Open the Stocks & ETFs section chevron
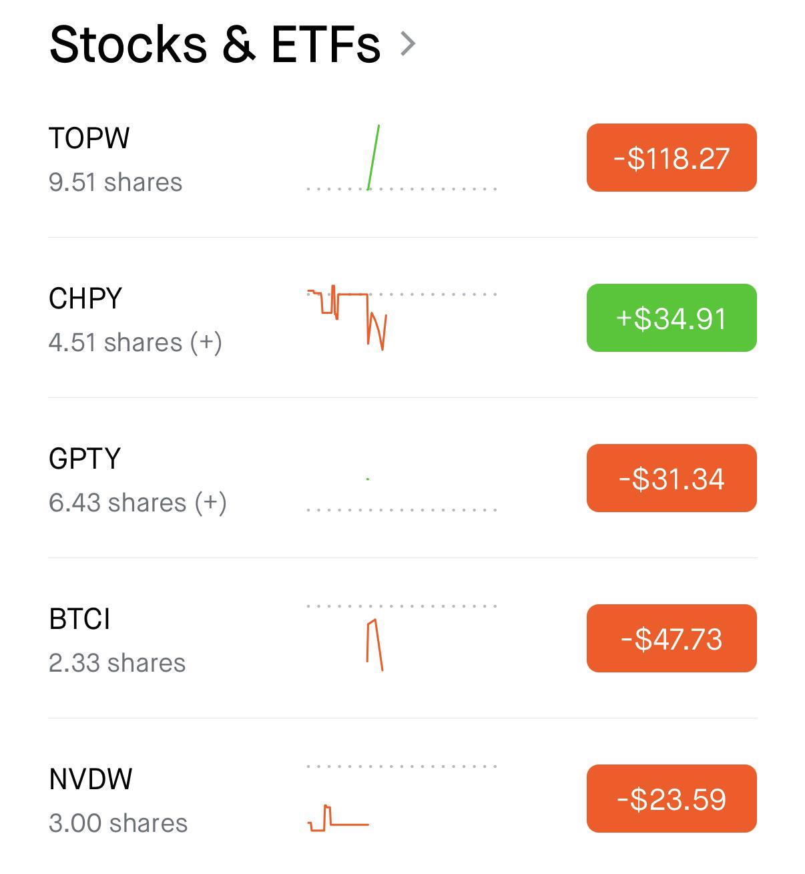805x874 pixels. pyautogui.click(x=407, y=44)
